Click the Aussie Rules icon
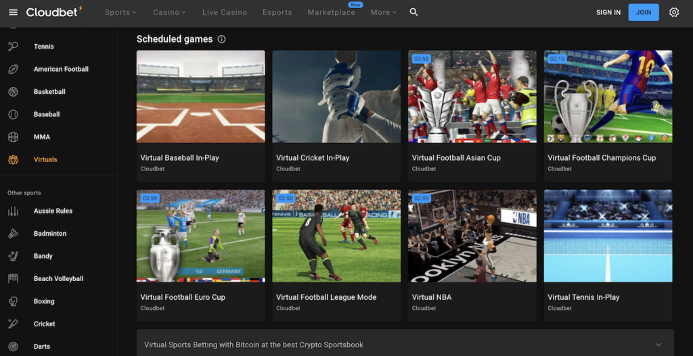Image resolution: width=693 pixels, height=356 pixels. tap(14, 211)
